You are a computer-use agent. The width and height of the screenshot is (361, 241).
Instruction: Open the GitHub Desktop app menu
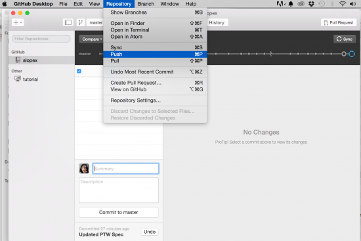coord(33,4)
